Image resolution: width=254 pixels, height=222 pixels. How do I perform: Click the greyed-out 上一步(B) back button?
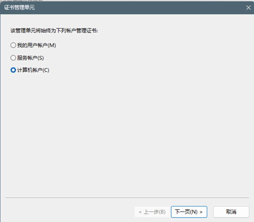pos(152,212)
